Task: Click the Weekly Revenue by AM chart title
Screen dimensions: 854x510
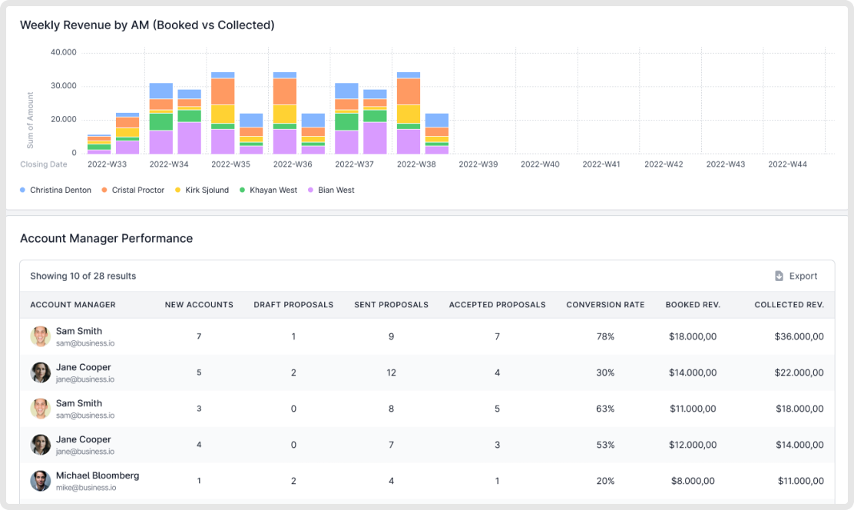Action: pos(147,25)
